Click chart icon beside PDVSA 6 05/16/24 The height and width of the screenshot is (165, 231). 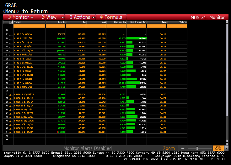(x=10, y=117)
